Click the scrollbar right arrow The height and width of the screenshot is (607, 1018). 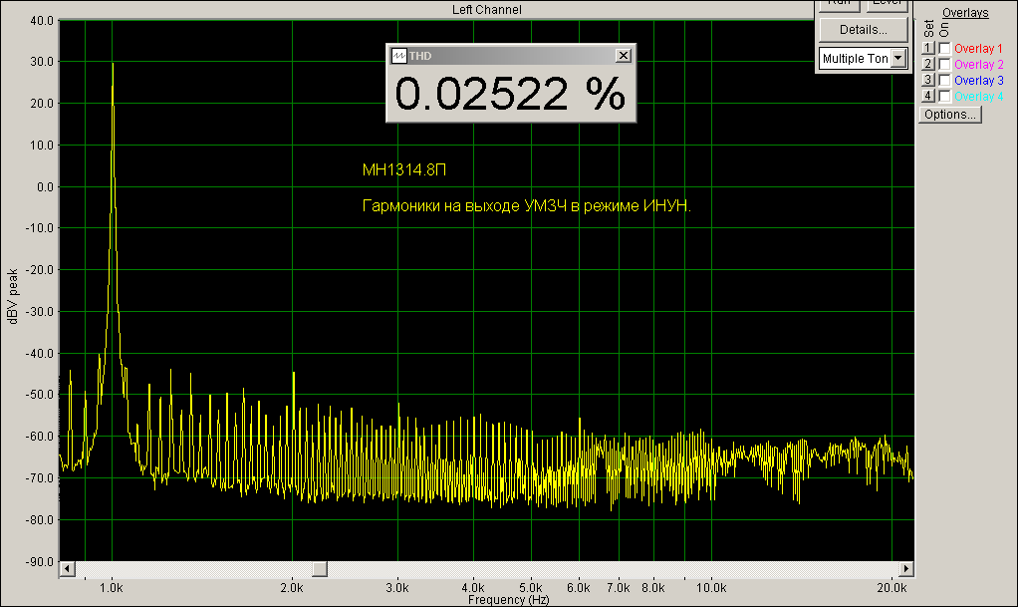pos(905,568)
